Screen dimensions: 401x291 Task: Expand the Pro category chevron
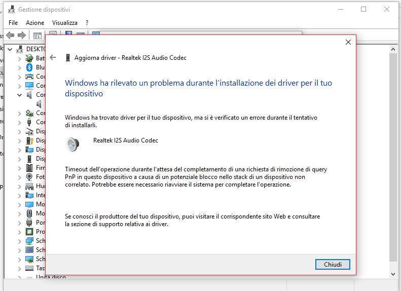pos(19,232)
